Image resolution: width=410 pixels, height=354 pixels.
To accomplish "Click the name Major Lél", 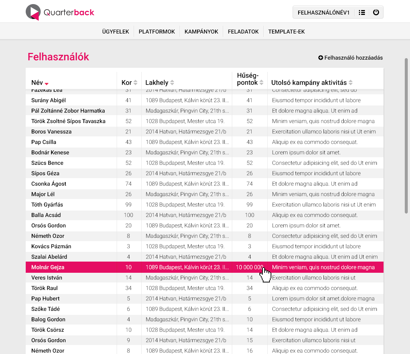I will click(43, 194).
